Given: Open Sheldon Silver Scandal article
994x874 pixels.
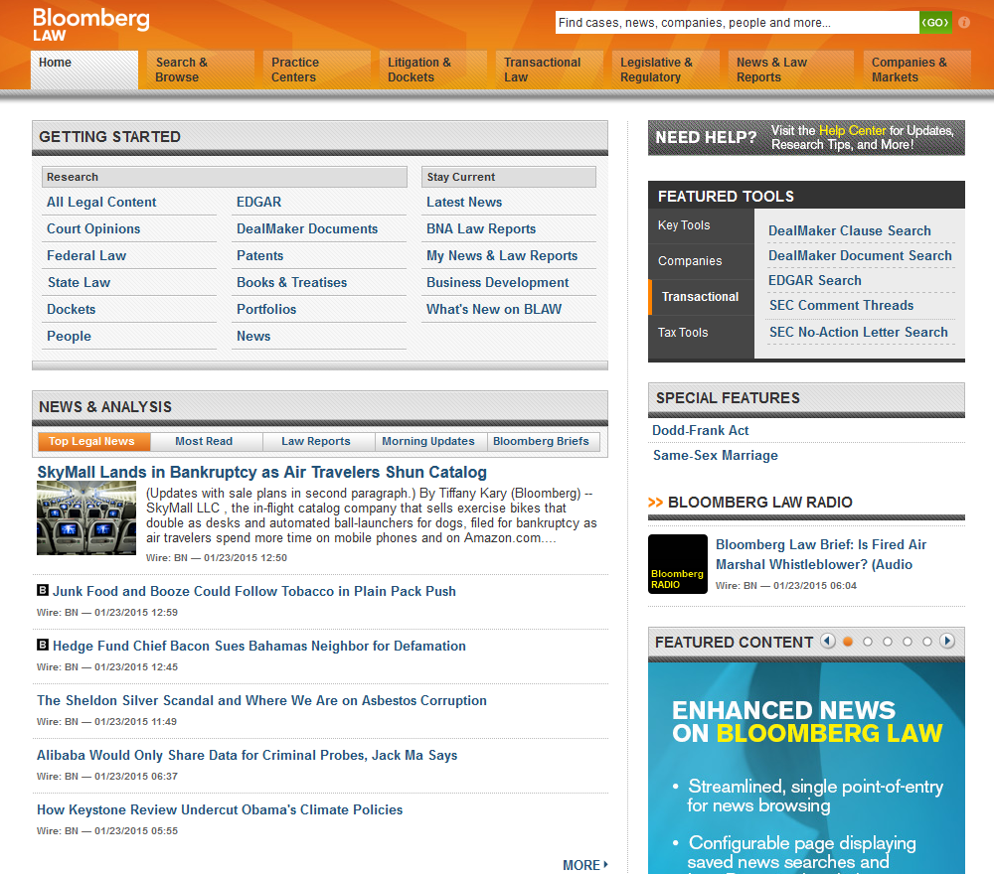Looking at the screenshot, I should (x=261, y=700).
